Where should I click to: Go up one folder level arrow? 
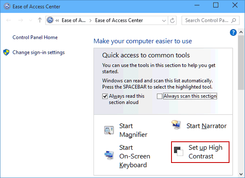pyautogui.click(x=40, y=20)
